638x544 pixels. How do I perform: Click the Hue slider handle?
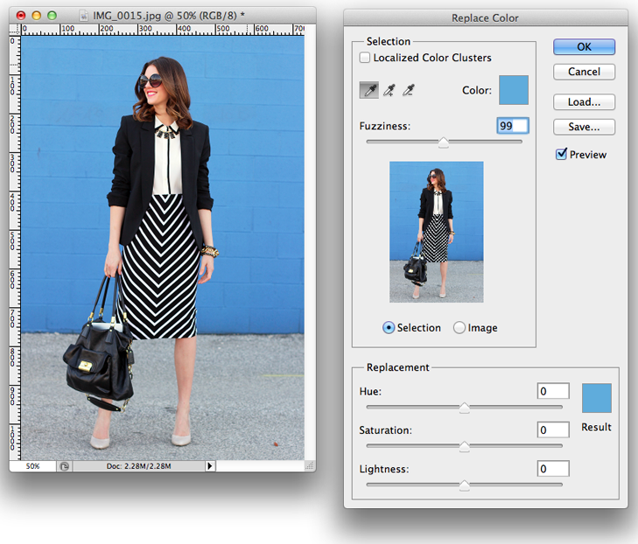pos(465,407)
